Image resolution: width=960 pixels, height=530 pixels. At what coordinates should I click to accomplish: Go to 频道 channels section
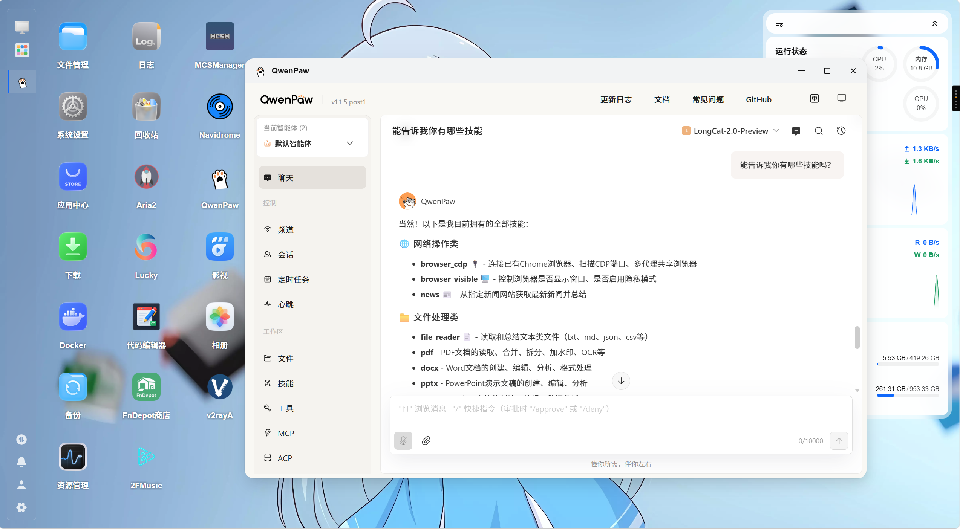[x=312, y=230]
